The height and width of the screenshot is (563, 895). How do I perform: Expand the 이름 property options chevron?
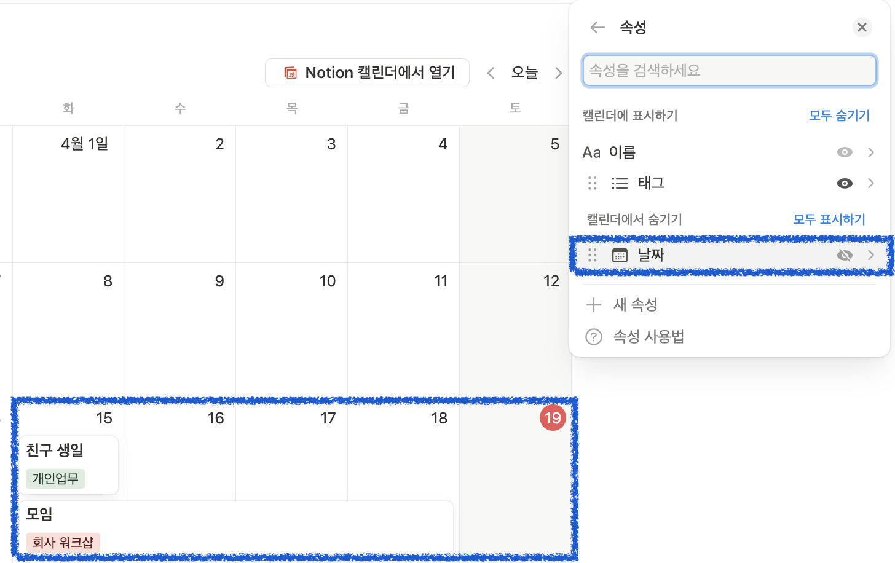tap(871, 152)
